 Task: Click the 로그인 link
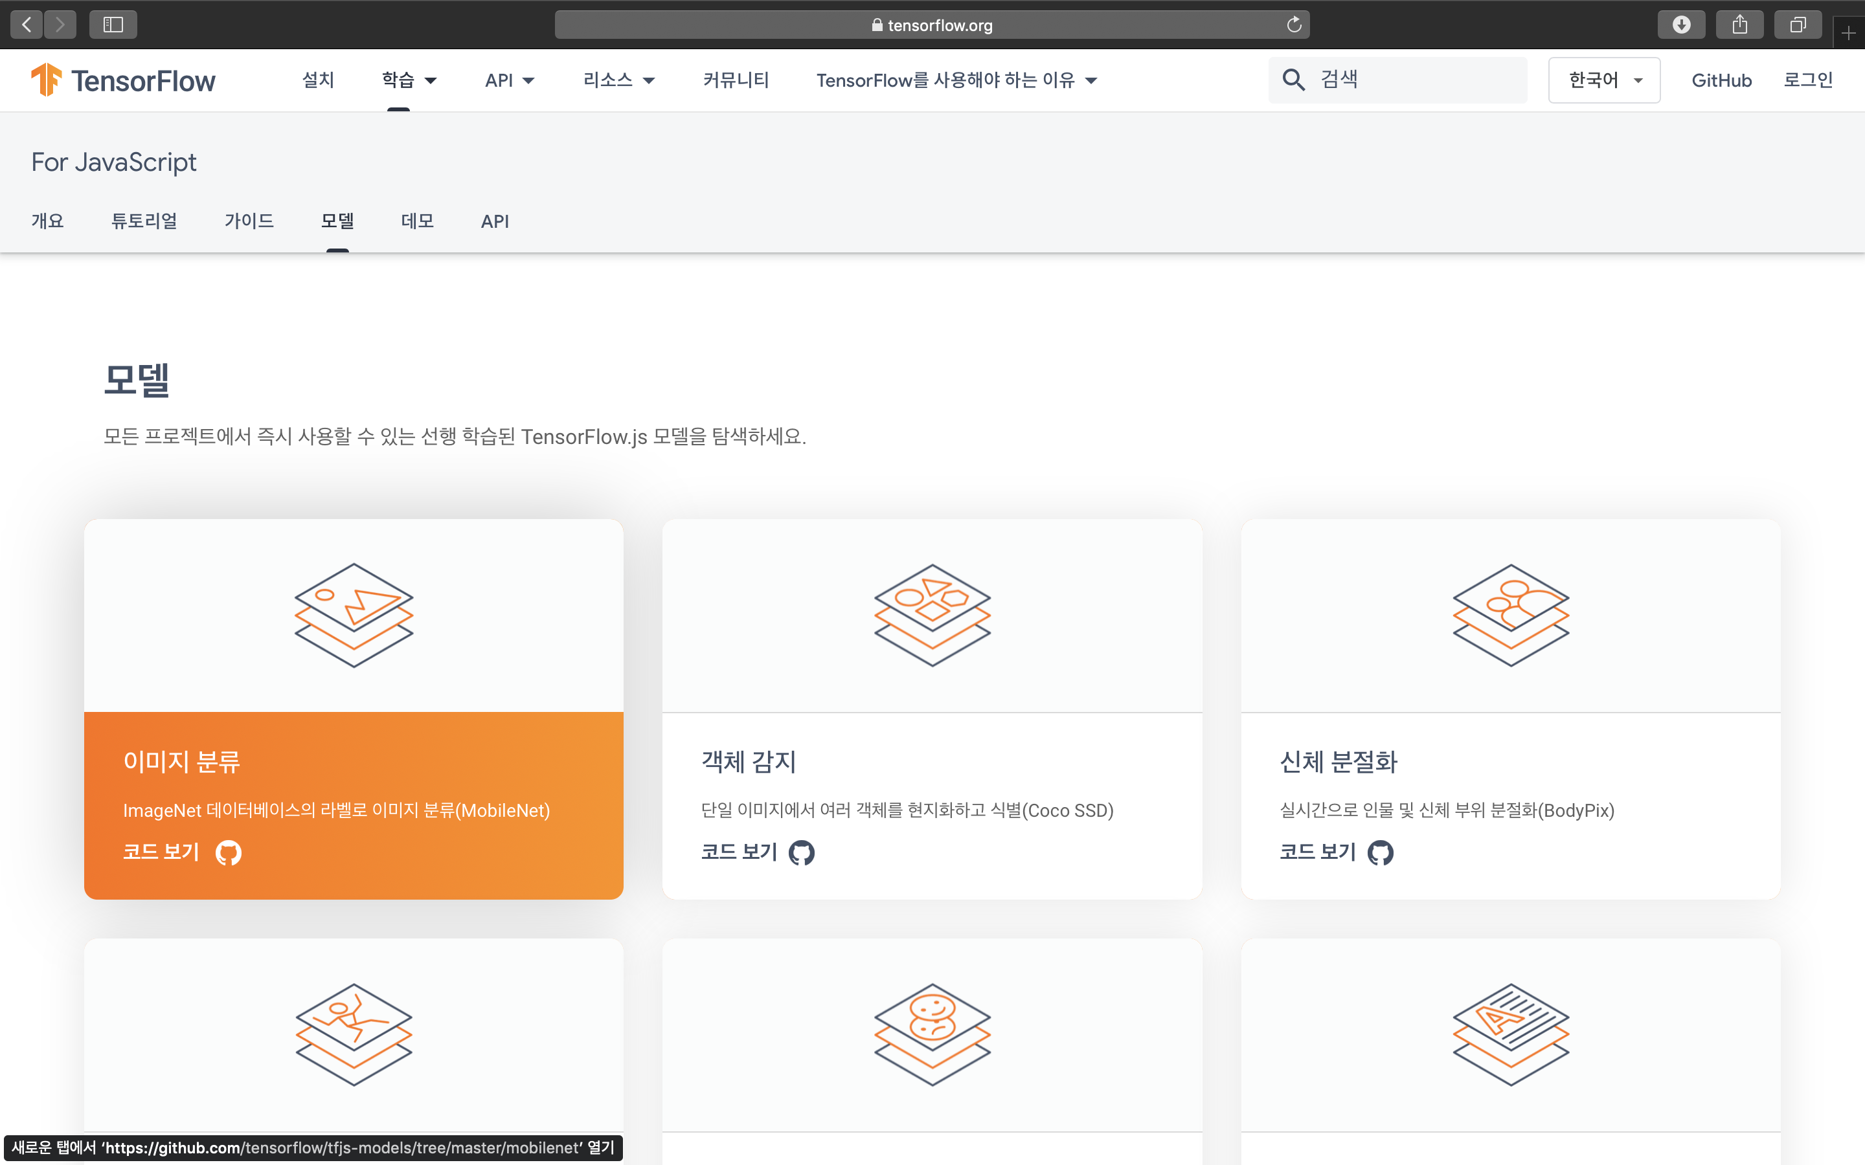[x=1807, y=80]
